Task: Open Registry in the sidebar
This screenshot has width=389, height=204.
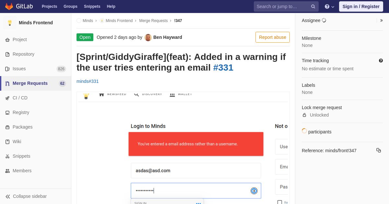Action: pos(21,112)
